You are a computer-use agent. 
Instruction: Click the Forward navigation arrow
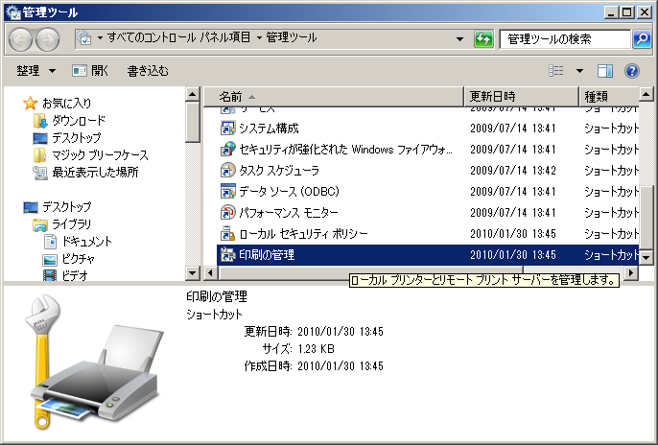point(47,39)
